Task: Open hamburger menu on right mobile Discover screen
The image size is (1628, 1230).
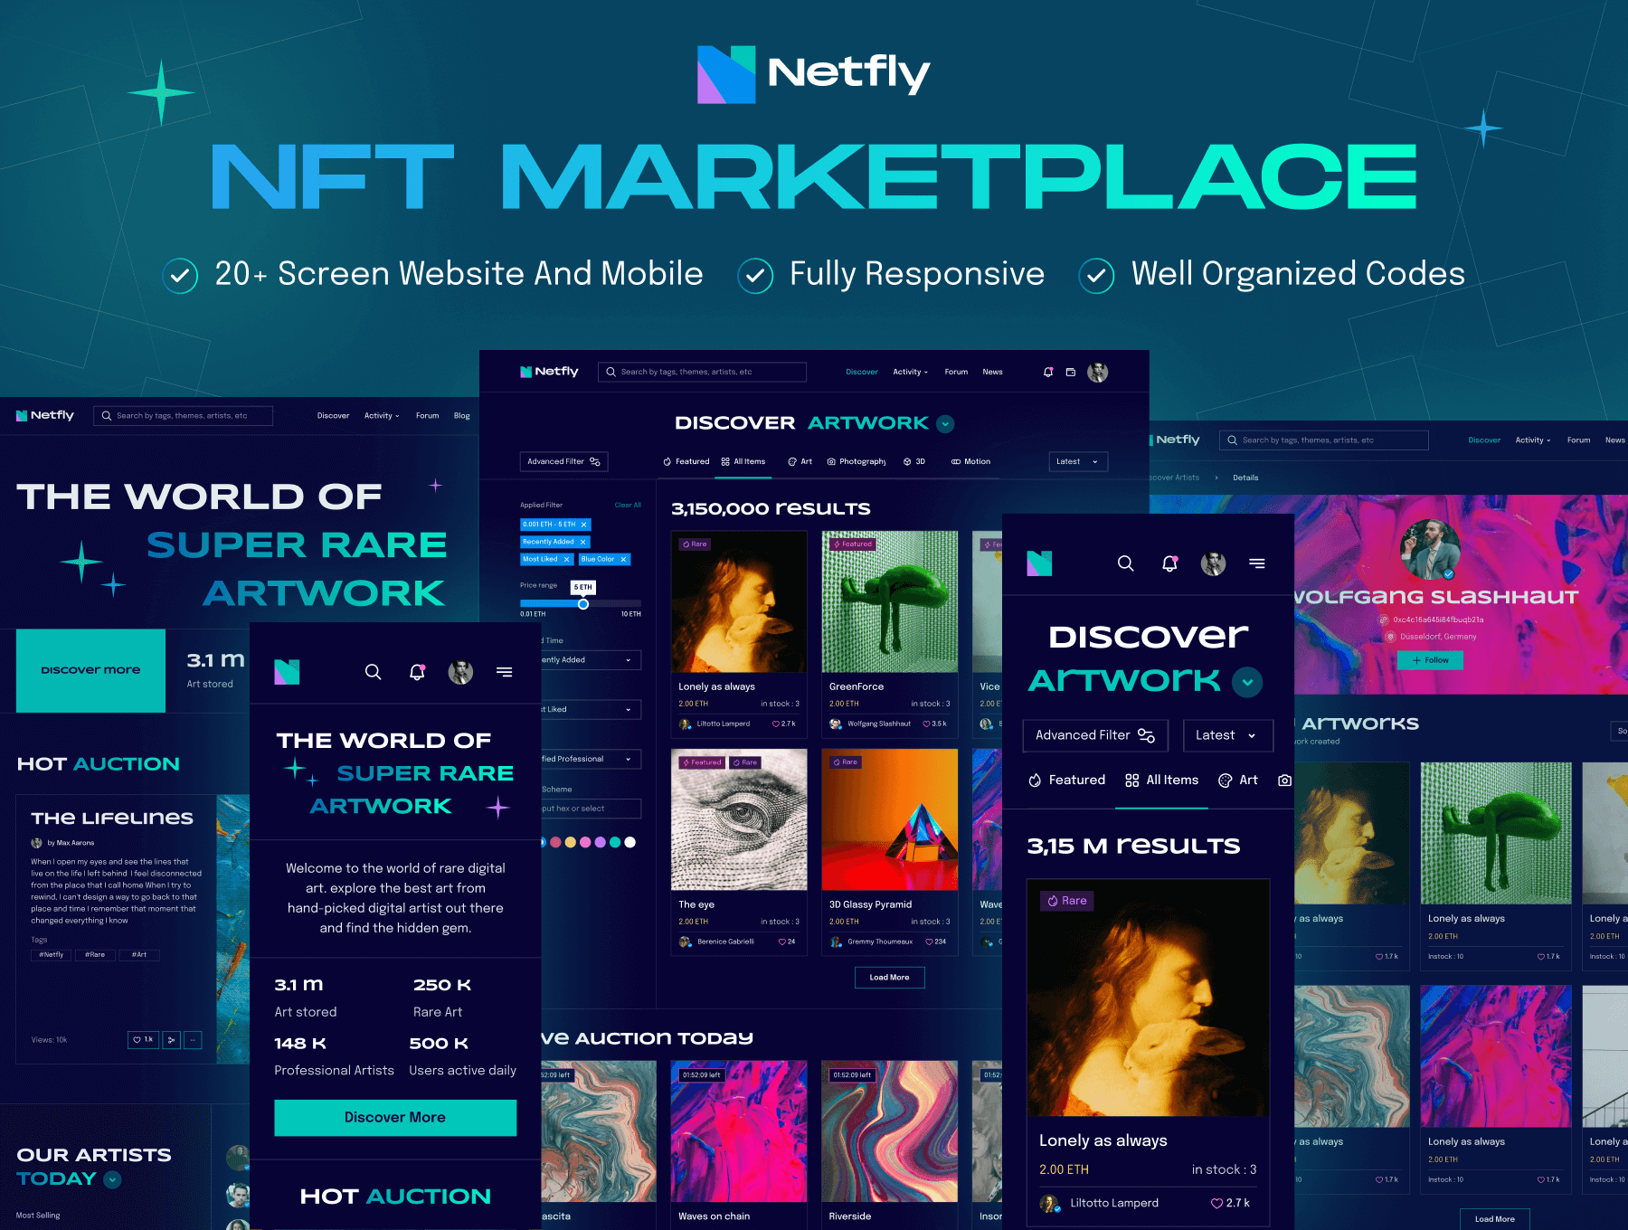Action: [1257, 563]
